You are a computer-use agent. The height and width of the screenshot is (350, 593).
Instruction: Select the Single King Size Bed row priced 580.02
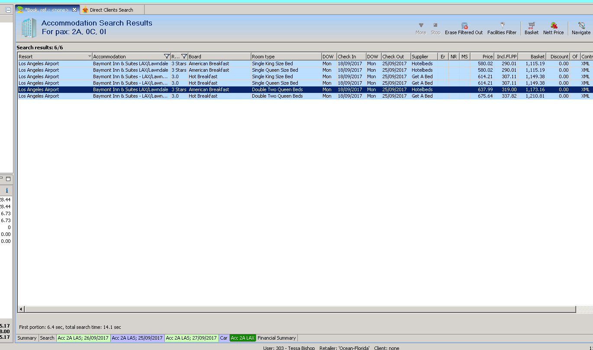tap(305, 64)
